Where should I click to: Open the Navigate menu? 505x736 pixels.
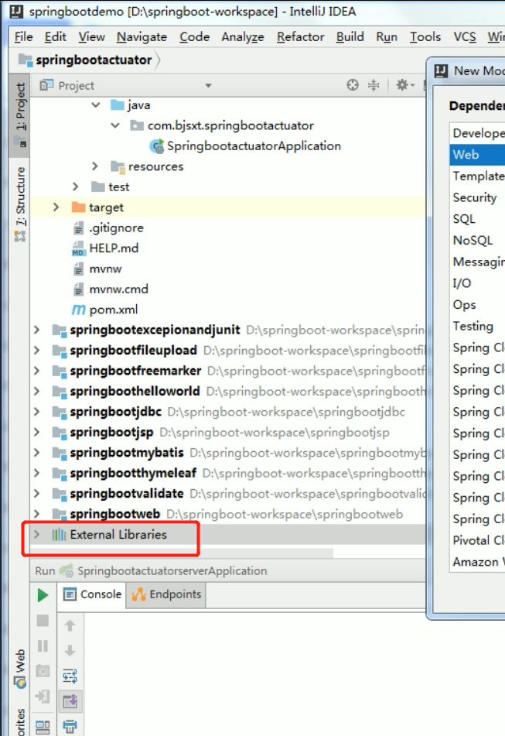pos(142,36)
